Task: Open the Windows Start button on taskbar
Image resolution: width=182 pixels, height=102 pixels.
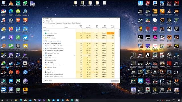Action: tap(2, 100)
